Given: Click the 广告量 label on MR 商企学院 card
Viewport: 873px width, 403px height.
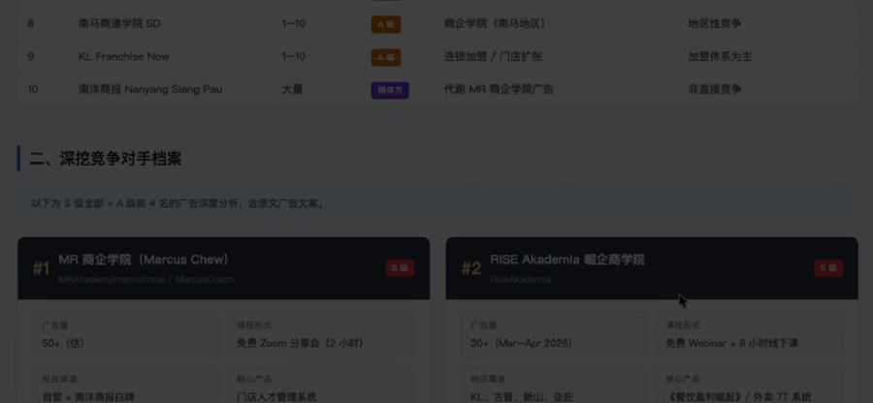Looking at the screenshot, I should pyautogui.click(x=54, y=325).
